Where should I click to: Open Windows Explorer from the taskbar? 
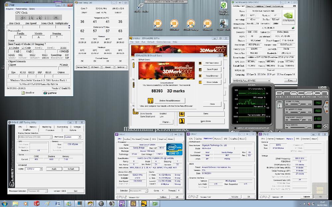click(x=15, y=204)
